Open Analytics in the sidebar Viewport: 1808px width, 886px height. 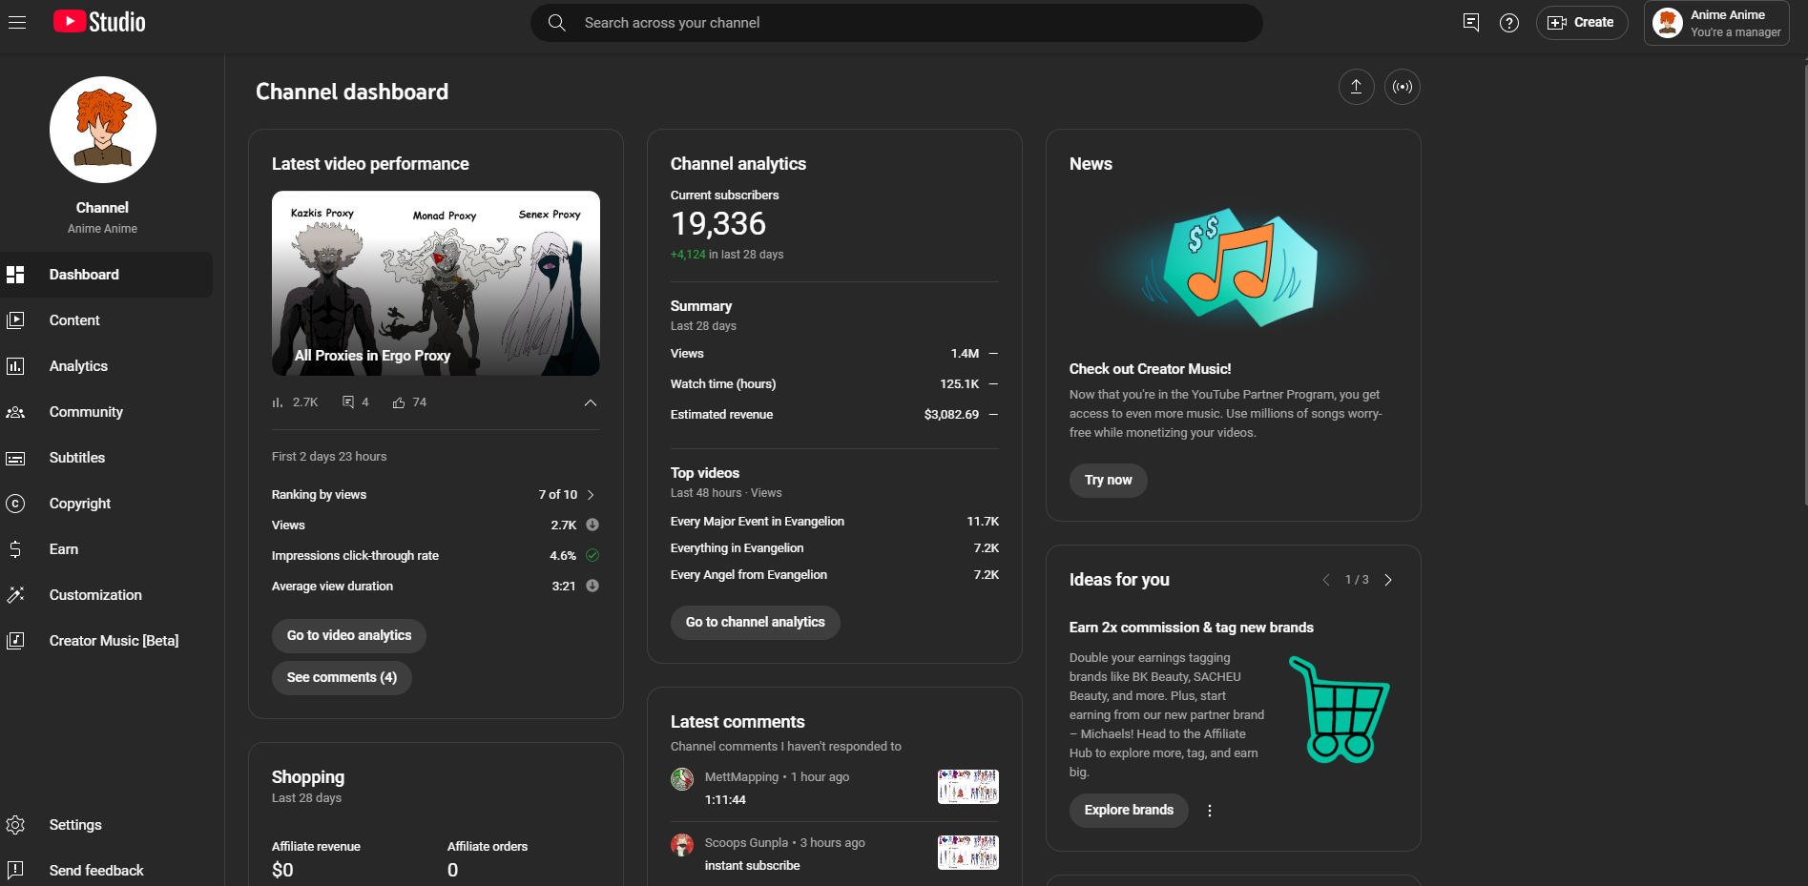(x=106, y=366)
